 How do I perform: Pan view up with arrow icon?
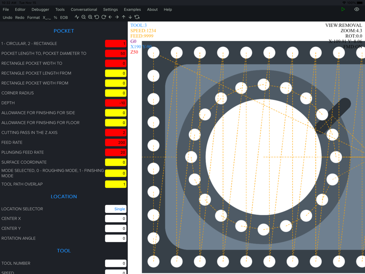tap(124, 17)
